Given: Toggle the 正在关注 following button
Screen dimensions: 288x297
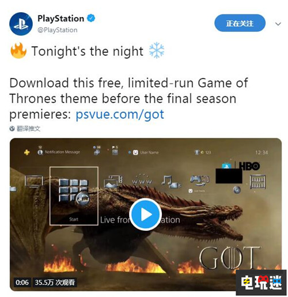Looking at the screenshot, I should (240, 23).
